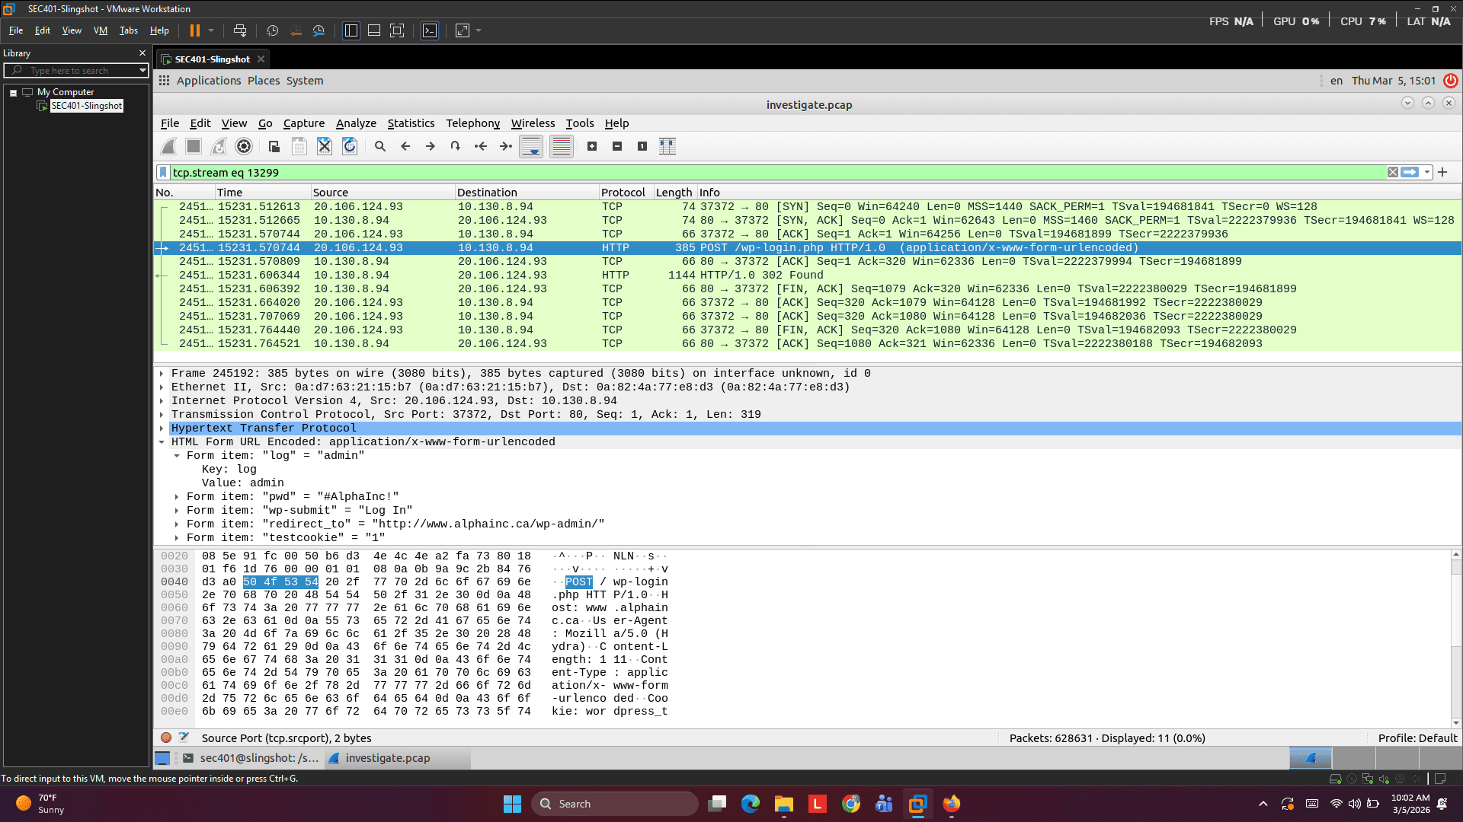Screen dimensions: 1463x822
Task: Reload the current capture file
Action: (x=350, y=146)
